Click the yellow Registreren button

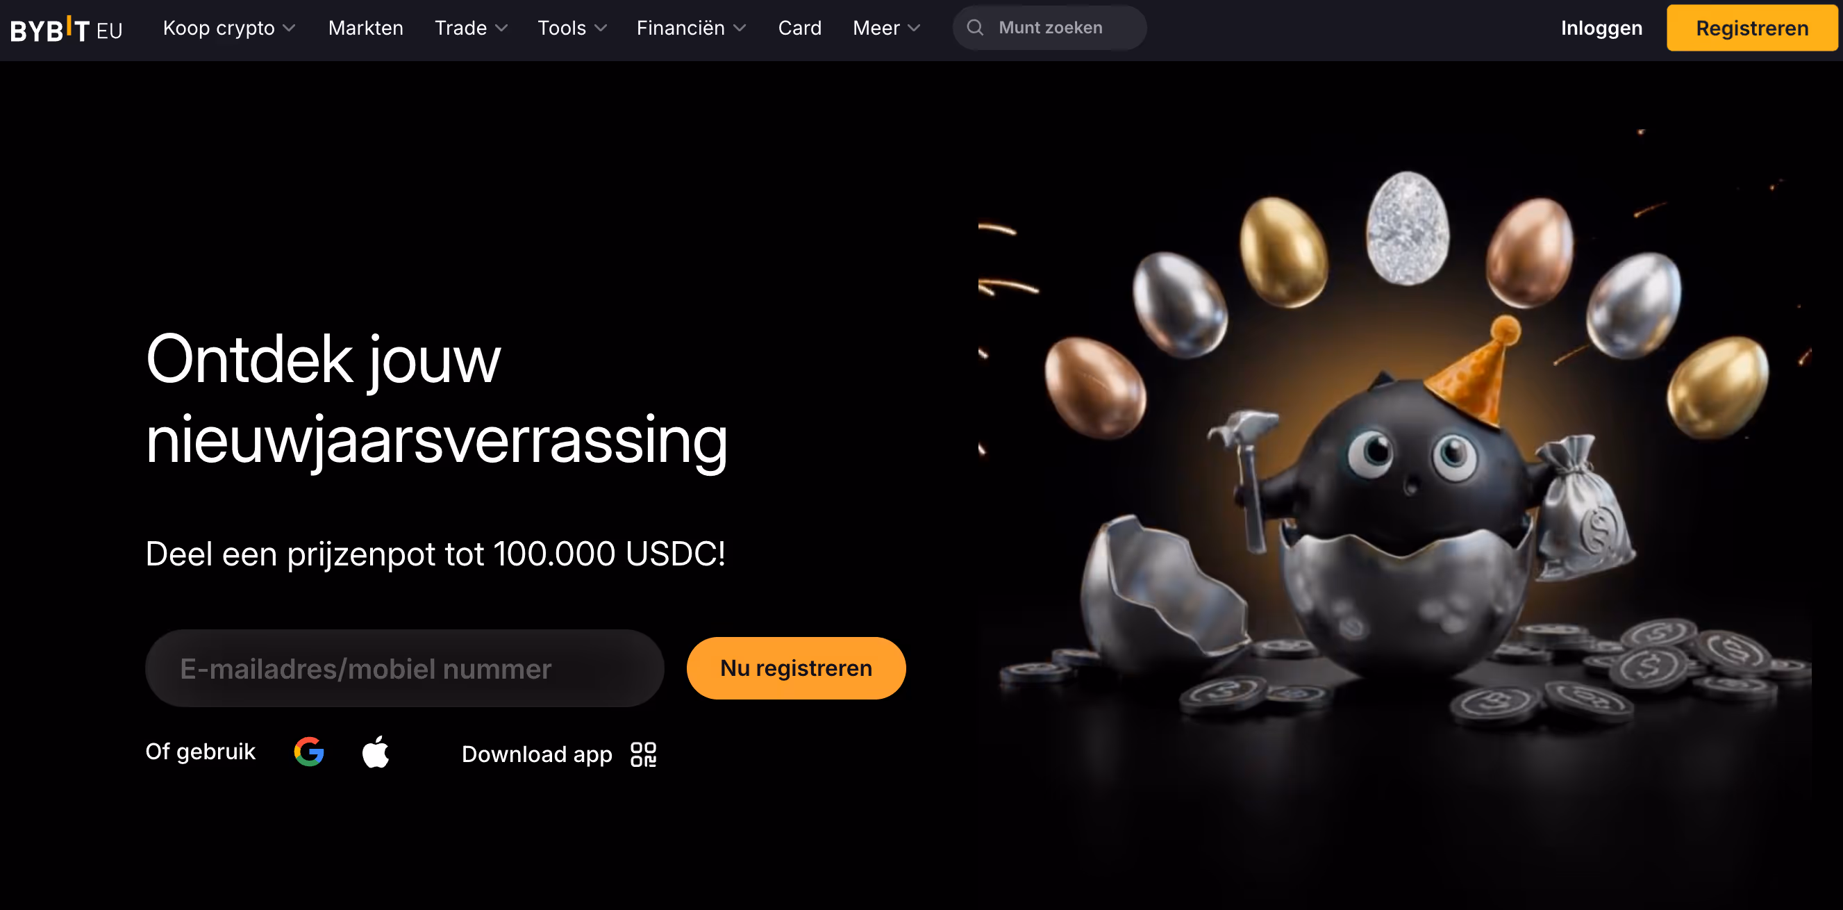(1751, 28)
